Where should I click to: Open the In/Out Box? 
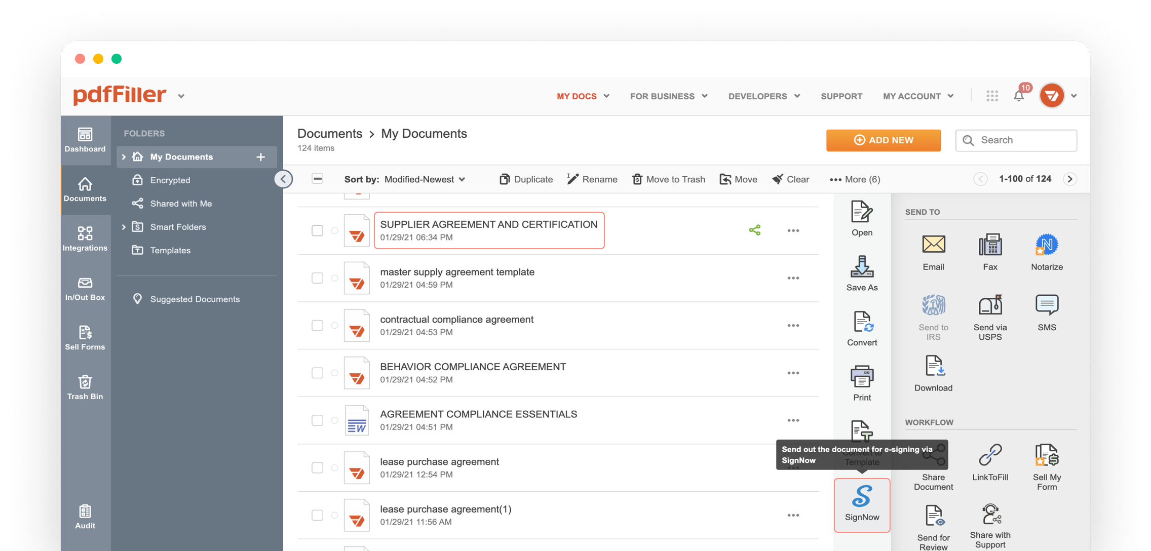pyautogui.click(x=85, y=288)
